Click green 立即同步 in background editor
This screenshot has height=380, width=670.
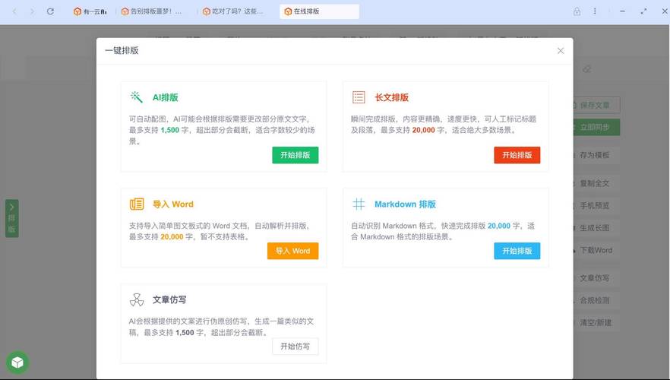click(x=596, y=128)
